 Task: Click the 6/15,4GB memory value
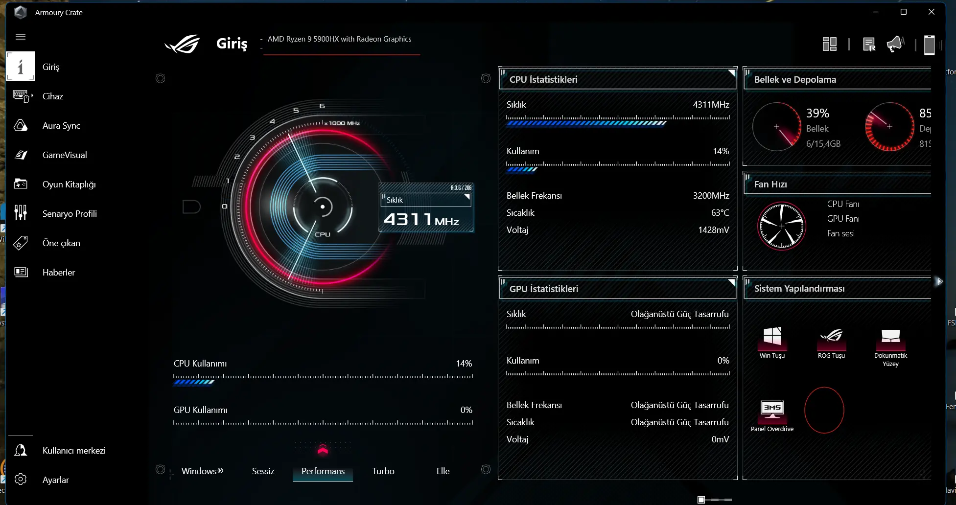823,144
